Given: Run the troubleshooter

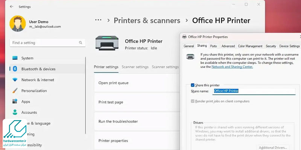Looking at the screenshot, I should click(x=137, y=121).
